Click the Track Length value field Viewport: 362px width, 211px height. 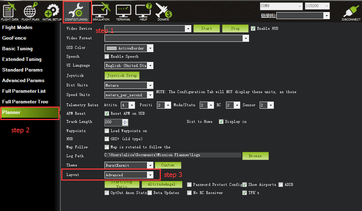tap(113, 122)
